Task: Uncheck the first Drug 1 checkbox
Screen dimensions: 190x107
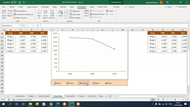Action: click(56, 83)
